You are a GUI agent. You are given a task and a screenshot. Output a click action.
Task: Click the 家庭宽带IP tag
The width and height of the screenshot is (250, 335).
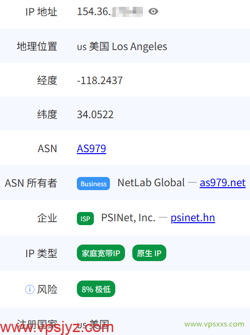(101, 253)
